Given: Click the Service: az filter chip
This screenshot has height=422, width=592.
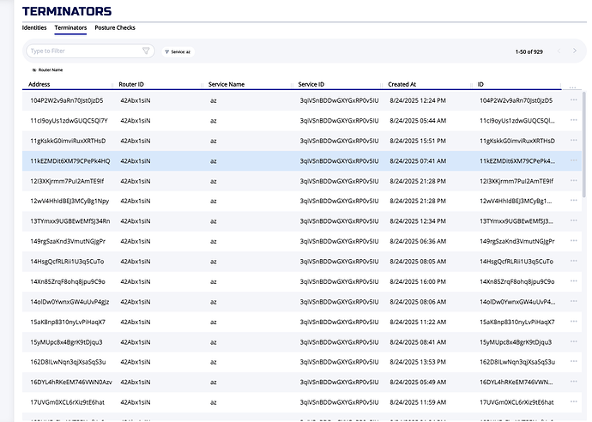Looking at the screenshot, I should tap(177, 51).
